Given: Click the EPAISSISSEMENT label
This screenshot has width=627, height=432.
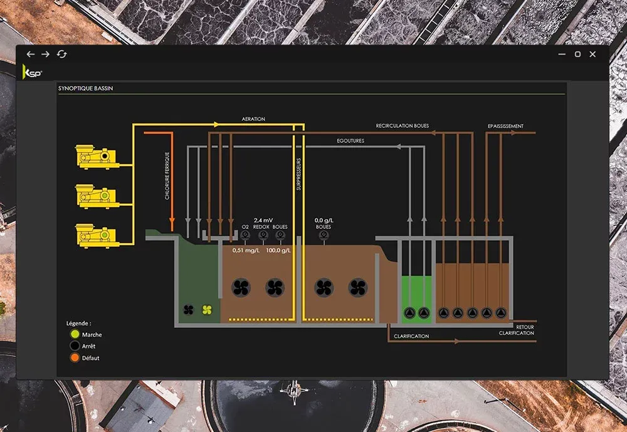Looking at the screenshot, I should 505,126.
